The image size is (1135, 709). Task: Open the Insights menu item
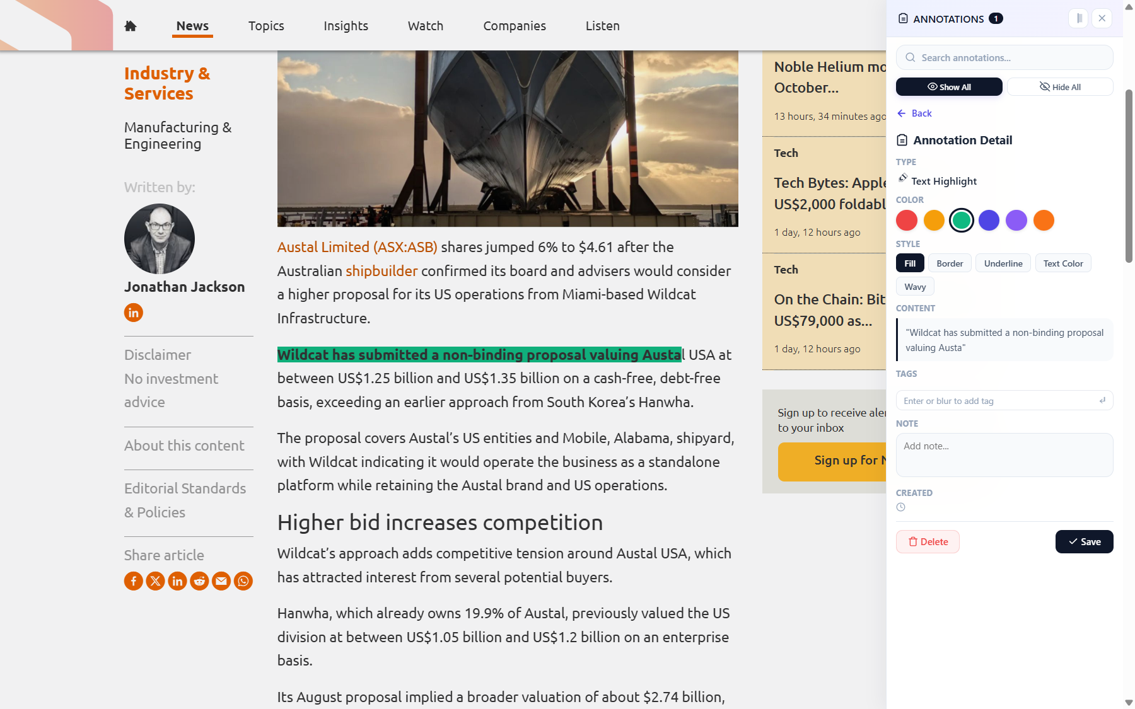pos(346,26)
